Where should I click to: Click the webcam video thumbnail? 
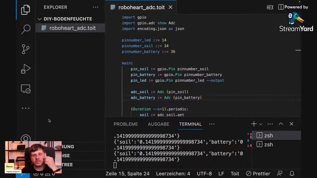(x=33, y=157)
